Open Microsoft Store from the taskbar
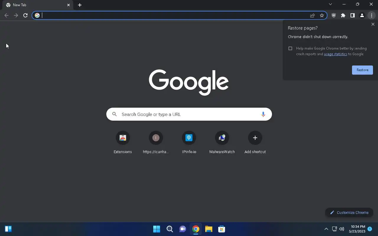378x236 pixels. (221, 229)
